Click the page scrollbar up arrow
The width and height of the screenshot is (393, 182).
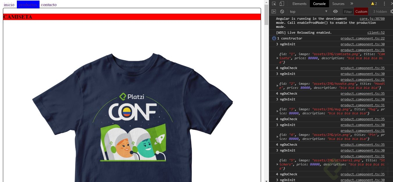click(267, 2)
